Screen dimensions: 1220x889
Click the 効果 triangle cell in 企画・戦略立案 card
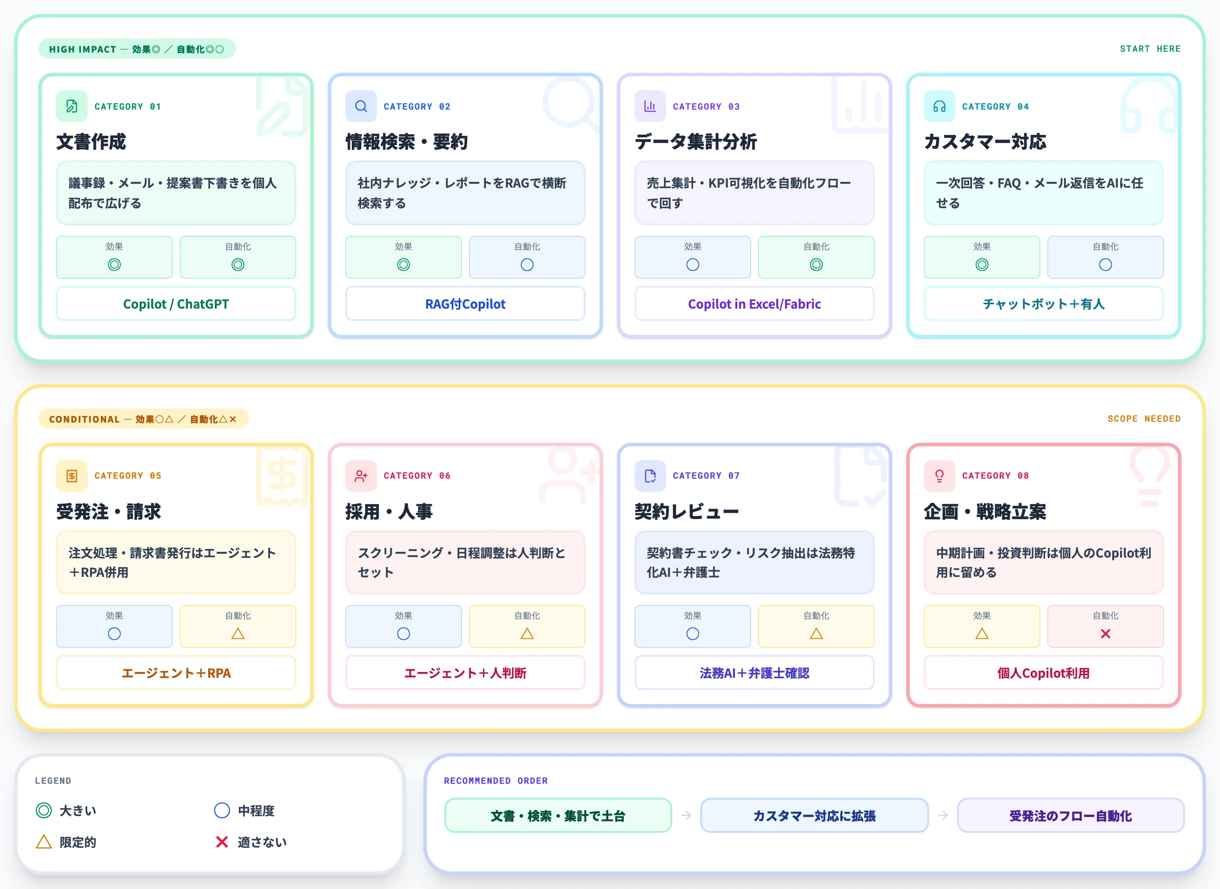tap(982, 626)
